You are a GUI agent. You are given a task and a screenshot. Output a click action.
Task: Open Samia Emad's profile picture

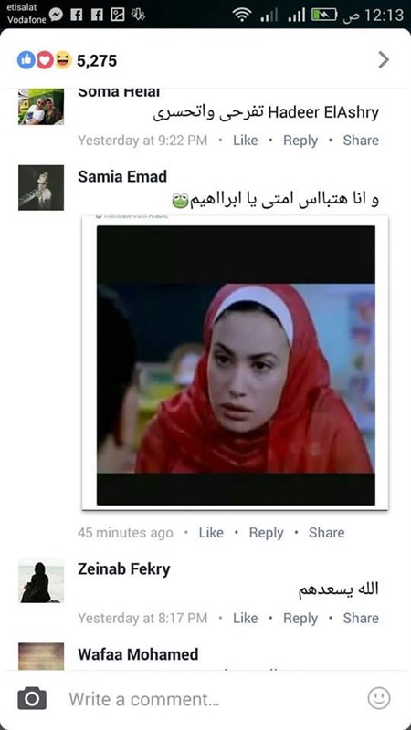pyautogui.click(x=41, y=188)
